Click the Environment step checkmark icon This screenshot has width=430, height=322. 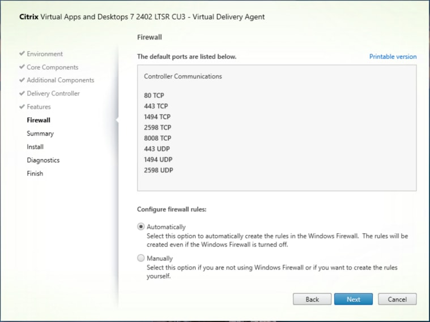22,54
